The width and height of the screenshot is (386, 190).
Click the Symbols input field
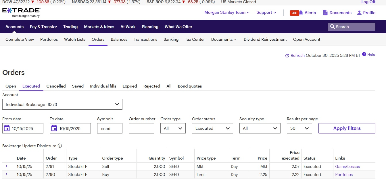click(110, 128)
